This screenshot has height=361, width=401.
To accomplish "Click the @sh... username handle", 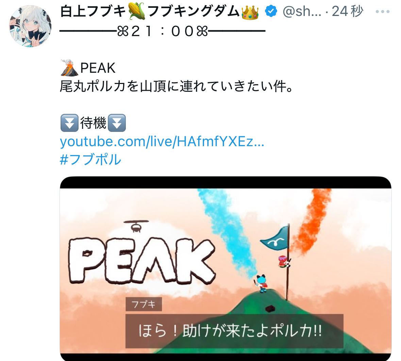I will (302, 11).
